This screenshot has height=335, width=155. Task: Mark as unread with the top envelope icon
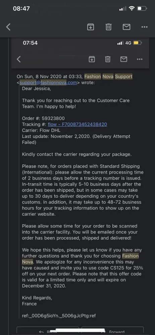(126, 27)
